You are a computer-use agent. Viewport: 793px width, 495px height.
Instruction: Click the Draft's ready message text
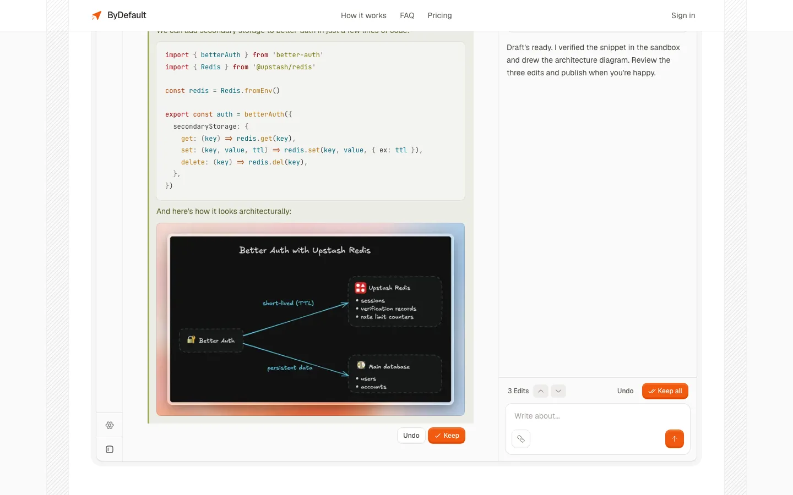click(593, 60)
